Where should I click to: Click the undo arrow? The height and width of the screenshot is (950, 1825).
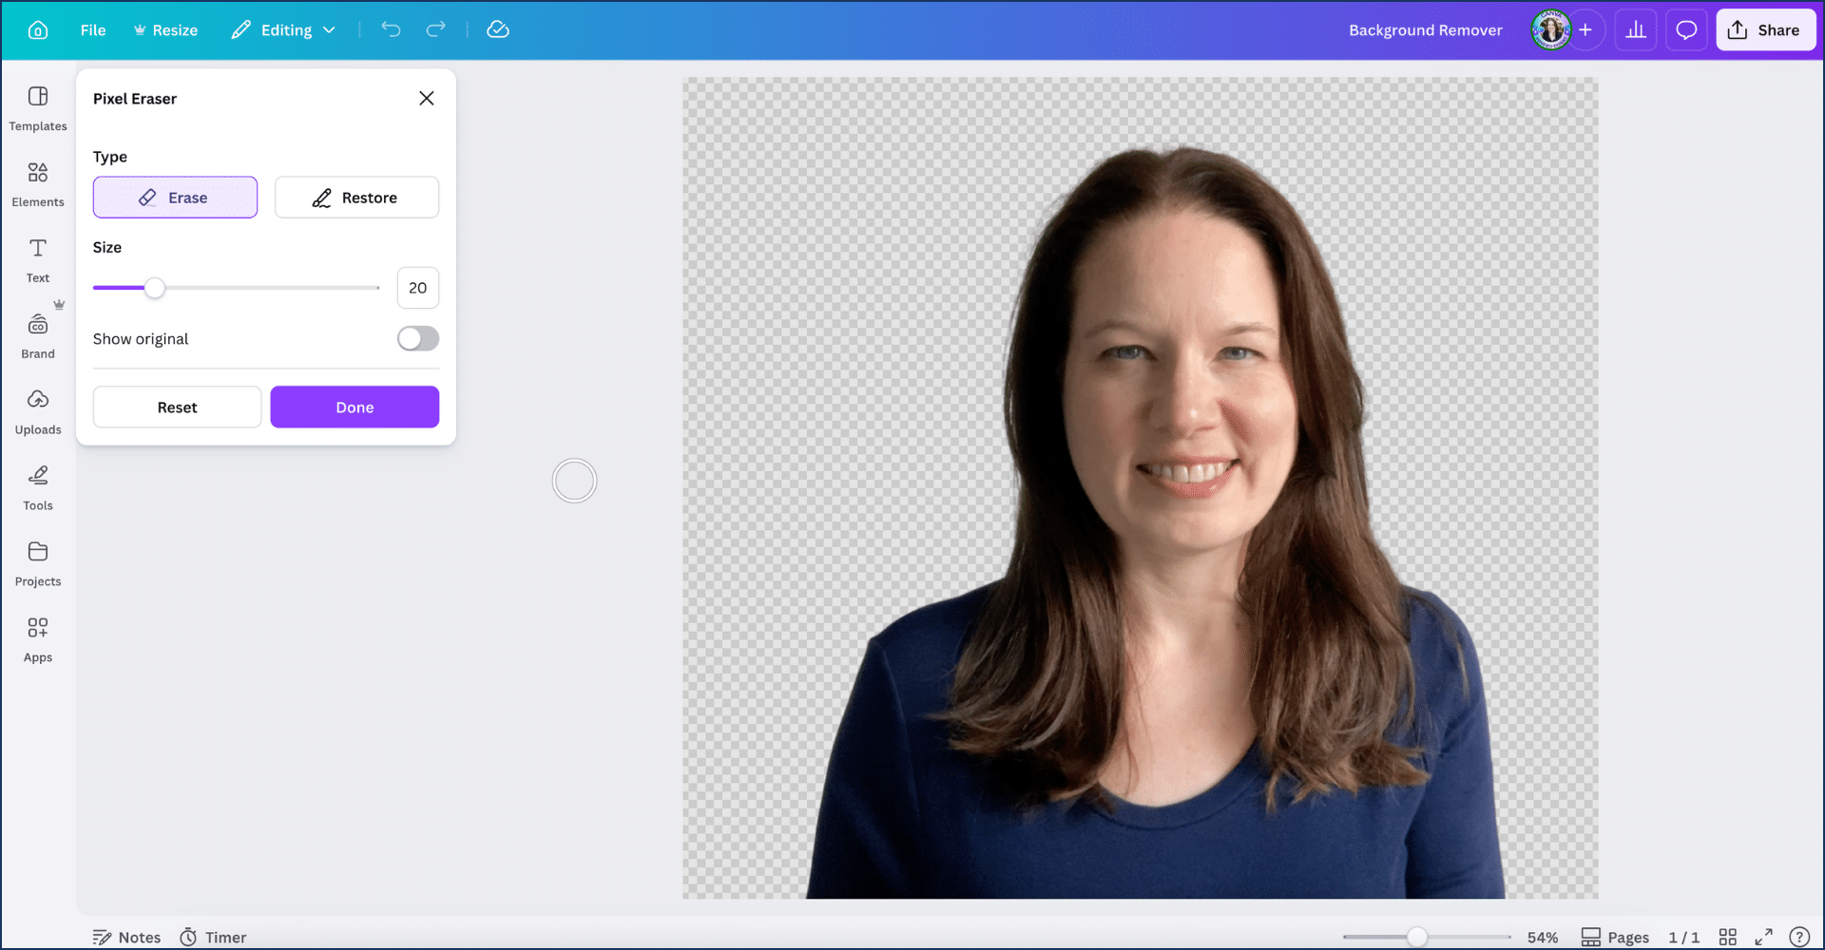tap(391, 29)
